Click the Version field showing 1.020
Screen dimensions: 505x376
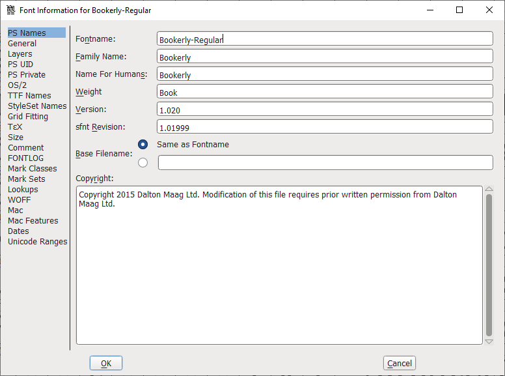click(325, 109)
